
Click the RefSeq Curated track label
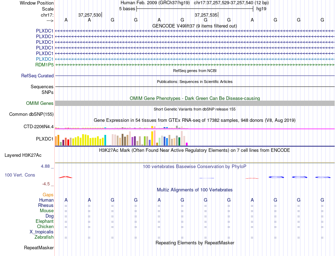click(x=37, y=76)
